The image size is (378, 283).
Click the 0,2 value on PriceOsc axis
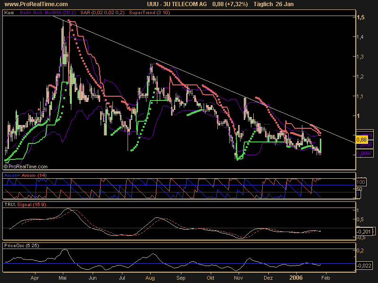click(361, 250)
